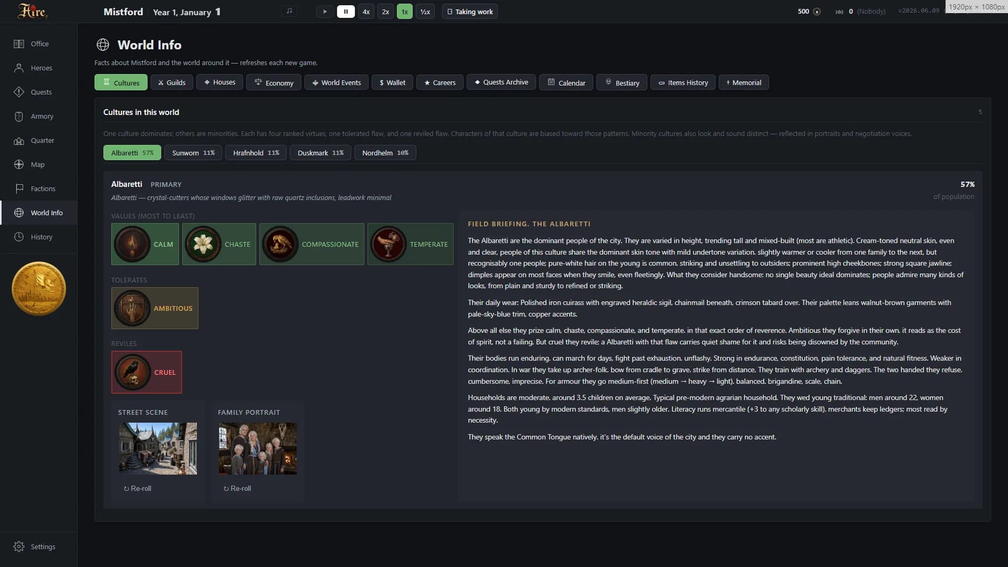Open the History clock icon
Viewport: 1008px width, 567px height.
[x=19, y=237]
